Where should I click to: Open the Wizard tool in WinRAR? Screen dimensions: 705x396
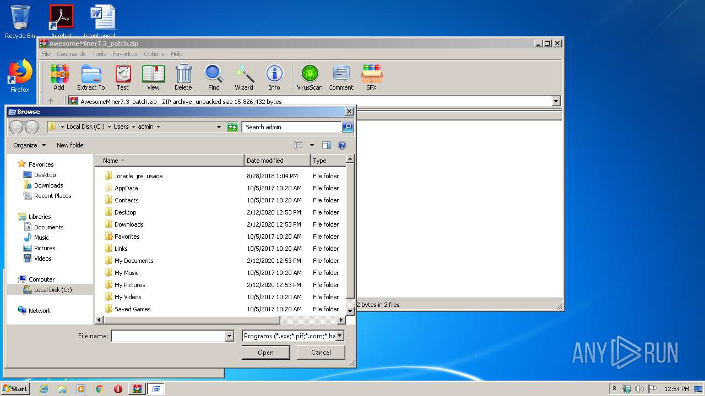(244, 77)
